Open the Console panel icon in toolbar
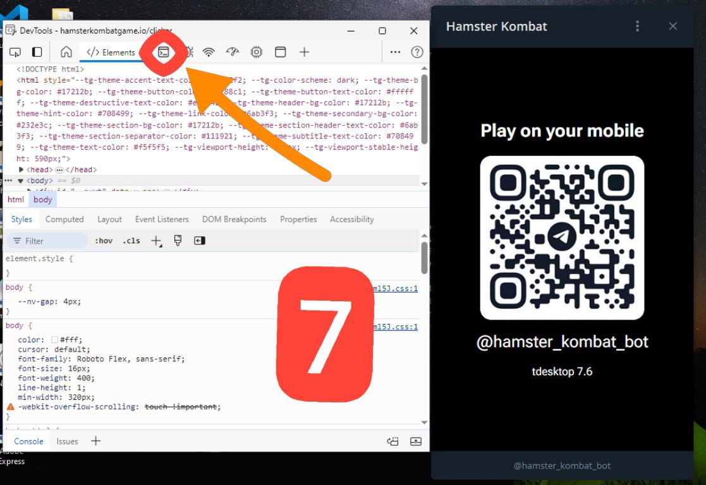This screenshot has width=706, height=485. click(164, 52)
